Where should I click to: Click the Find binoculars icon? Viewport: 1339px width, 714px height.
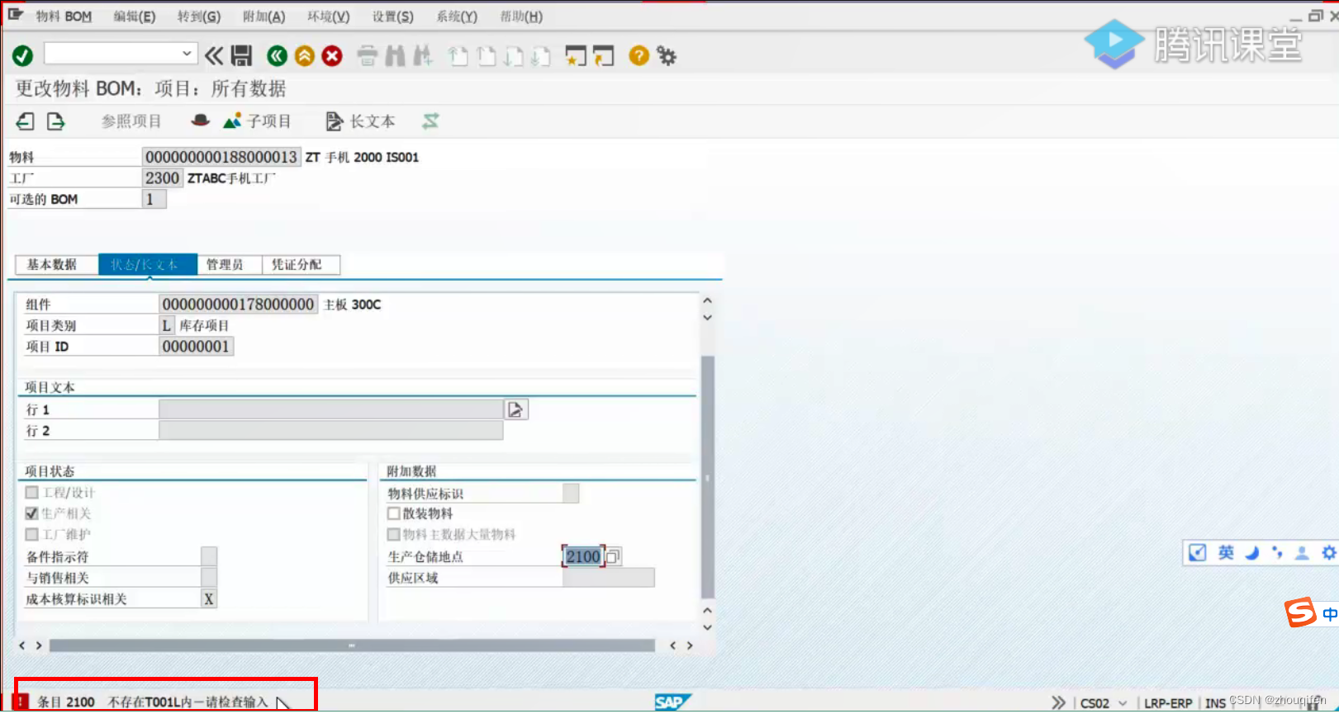click(396, 55)
